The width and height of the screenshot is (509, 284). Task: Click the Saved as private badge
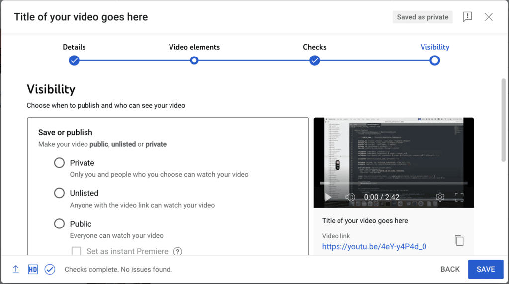tap(423, 17)
